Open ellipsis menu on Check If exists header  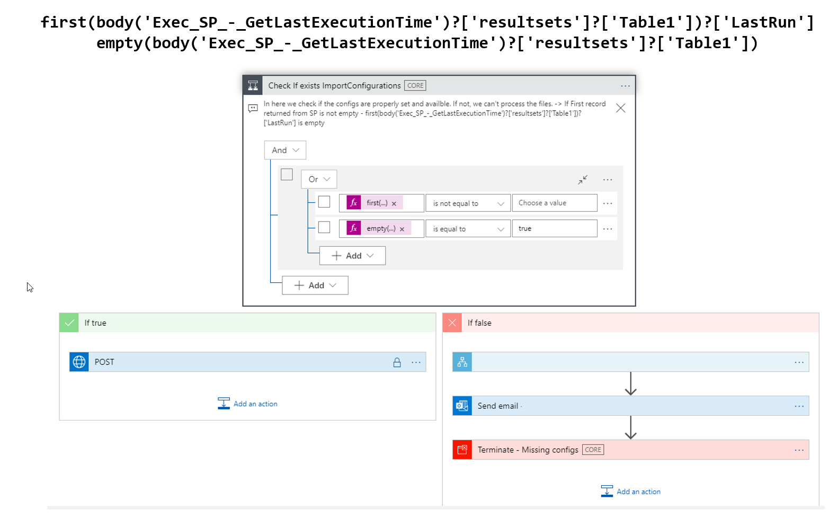point(625,86)
